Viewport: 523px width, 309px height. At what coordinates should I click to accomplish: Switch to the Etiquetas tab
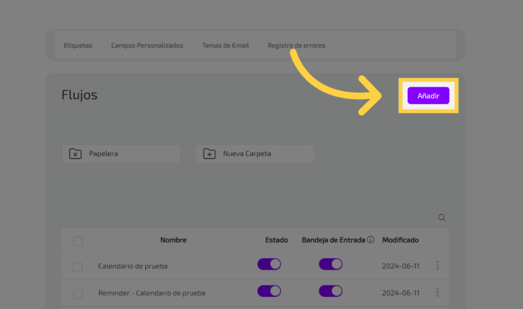78,45
